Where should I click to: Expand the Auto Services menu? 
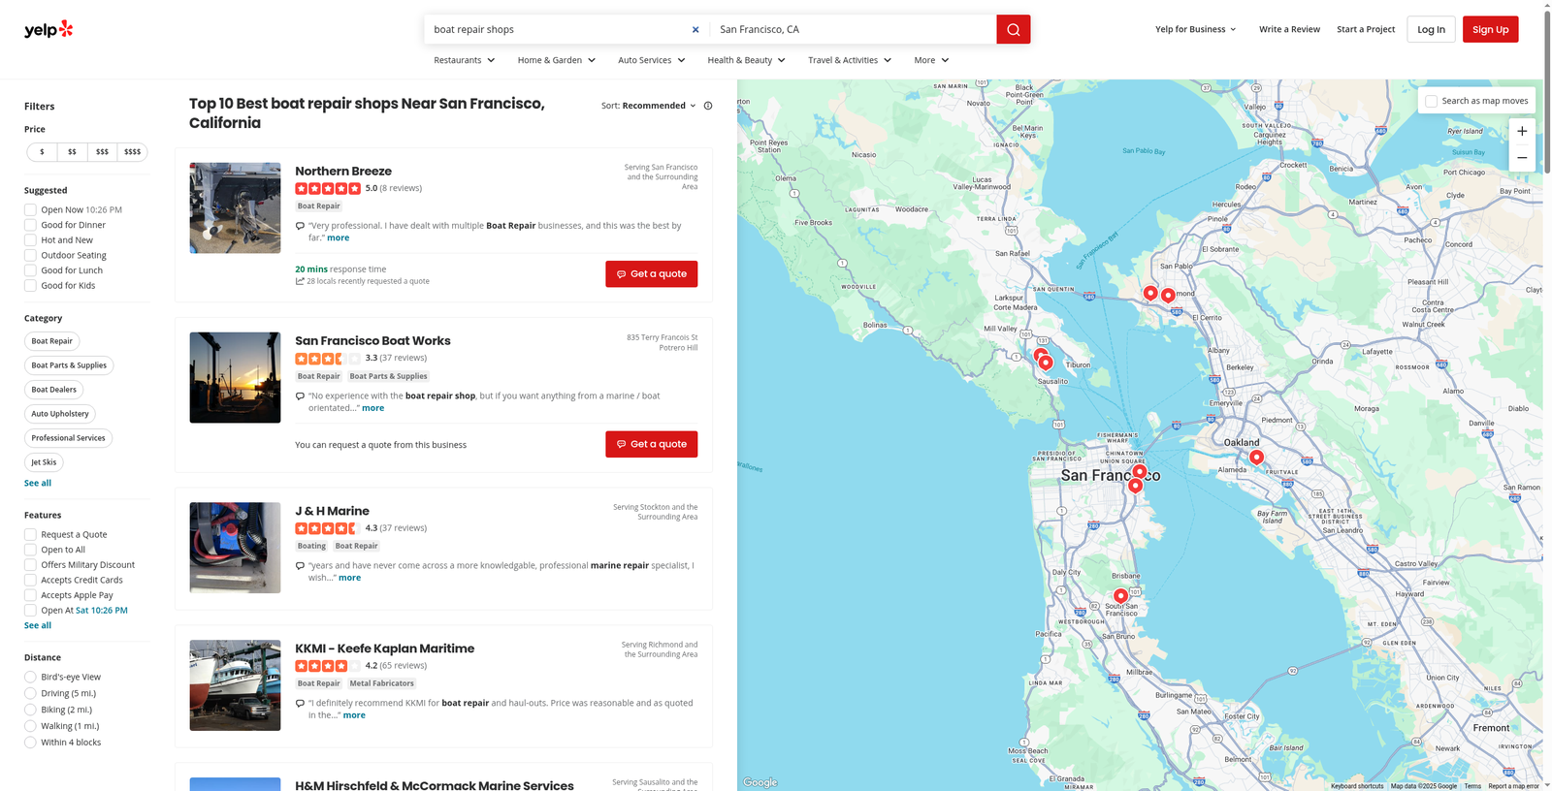pos(652,60)
